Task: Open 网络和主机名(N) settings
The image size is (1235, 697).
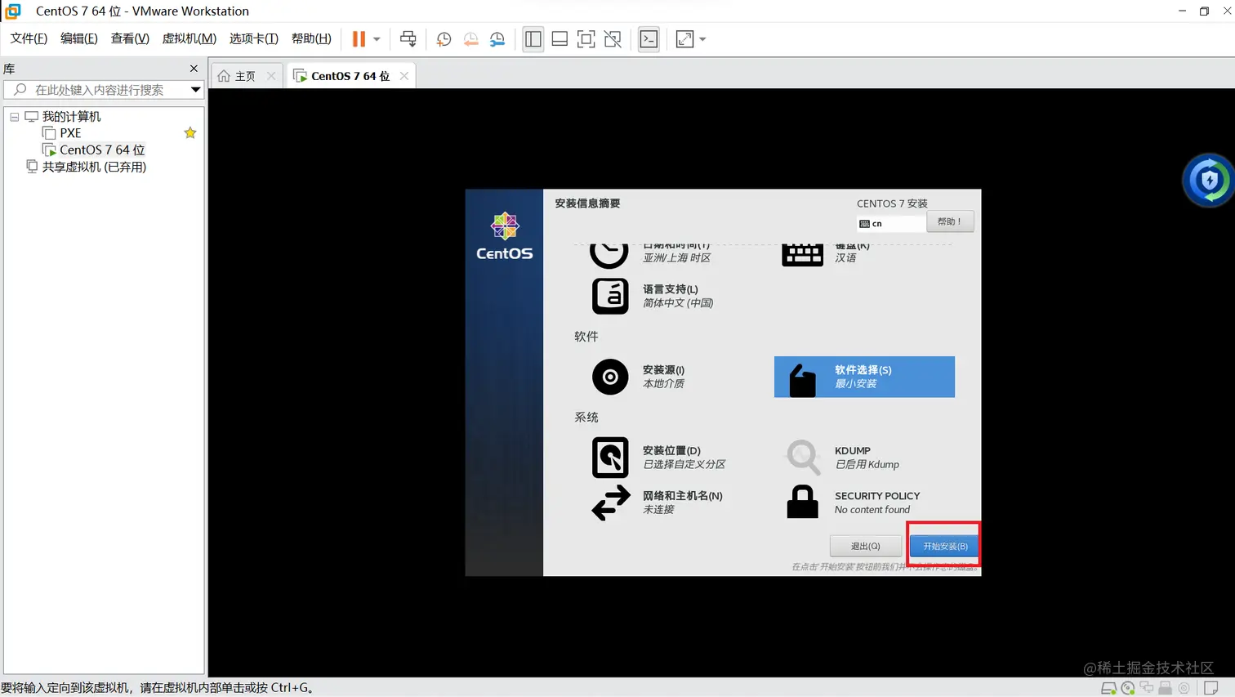Action: [658, 503]
